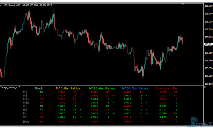The image size is (213, 128).
Task: Click Stoch value 78 in the H4 row
Action: pos(41,110)
